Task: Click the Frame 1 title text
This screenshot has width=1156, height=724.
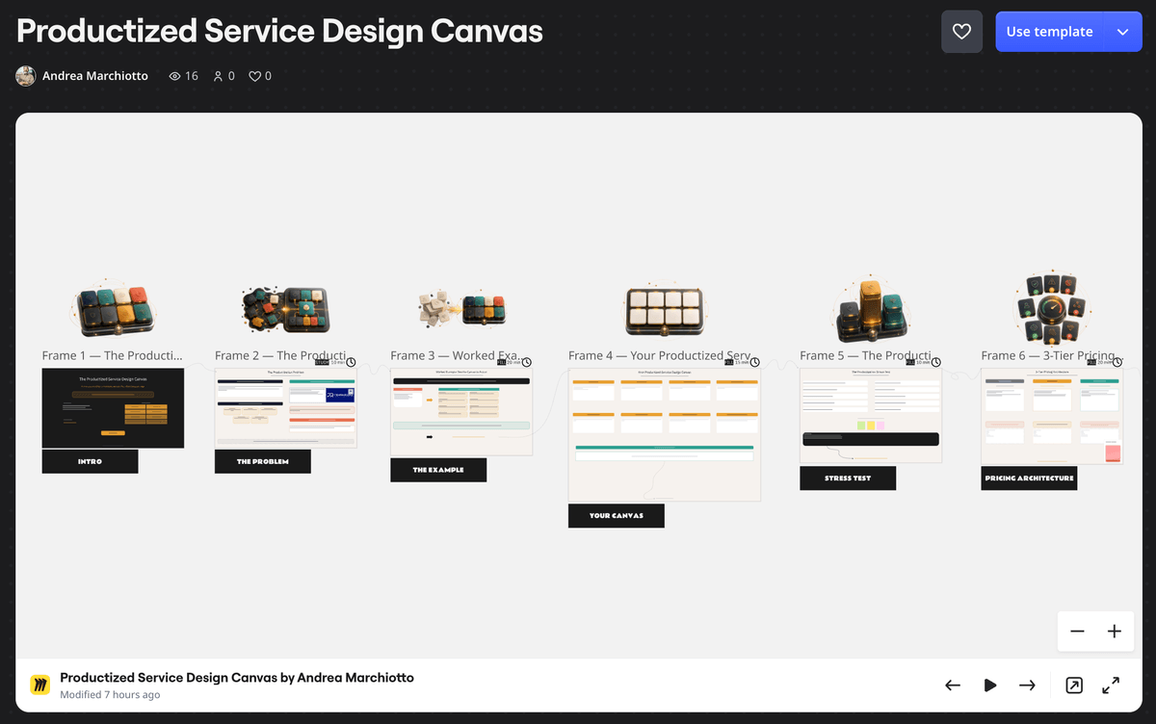Action: pos(112,355)
